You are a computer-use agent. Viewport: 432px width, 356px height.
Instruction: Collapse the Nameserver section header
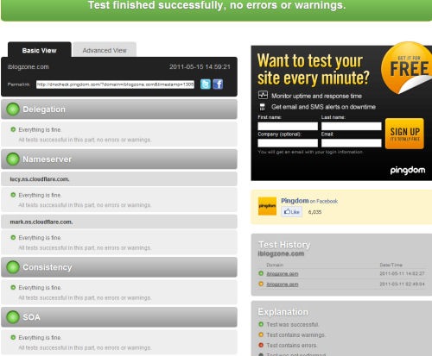pyautogui.click(x=119, y=159)
